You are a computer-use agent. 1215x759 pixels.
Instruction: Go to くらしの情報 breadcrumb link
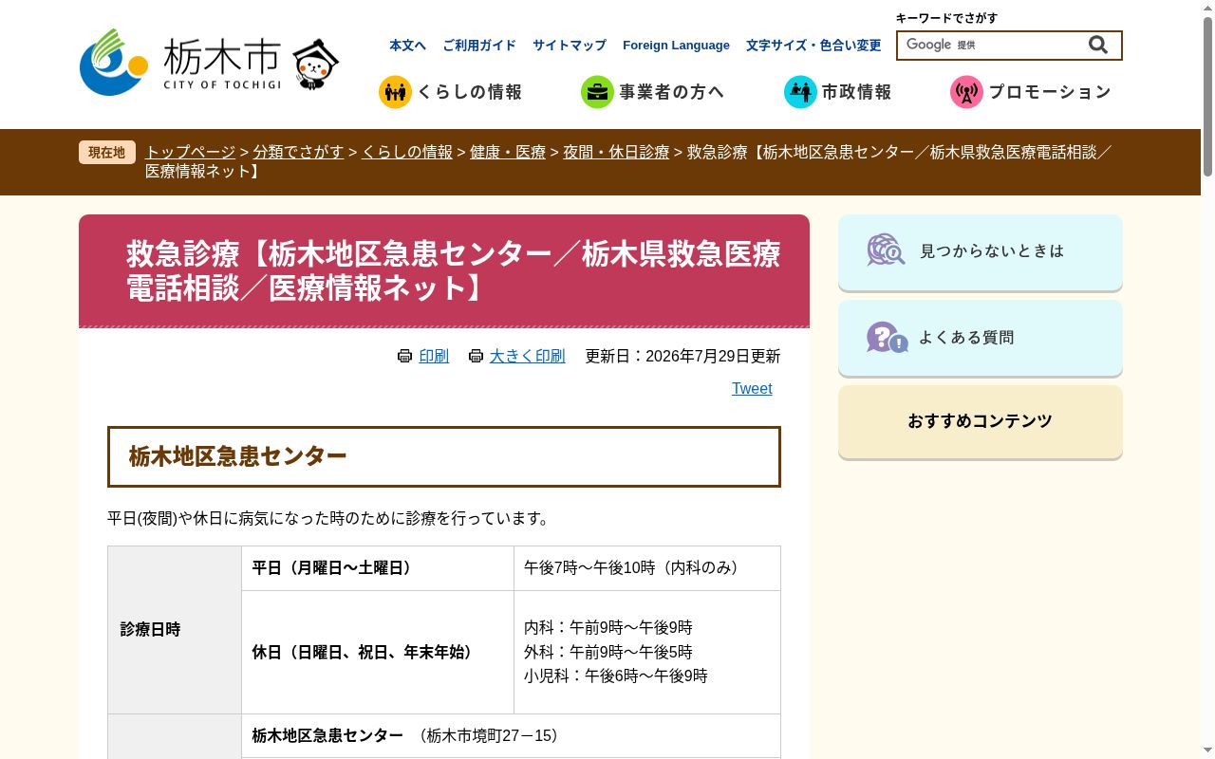[407, 152]
